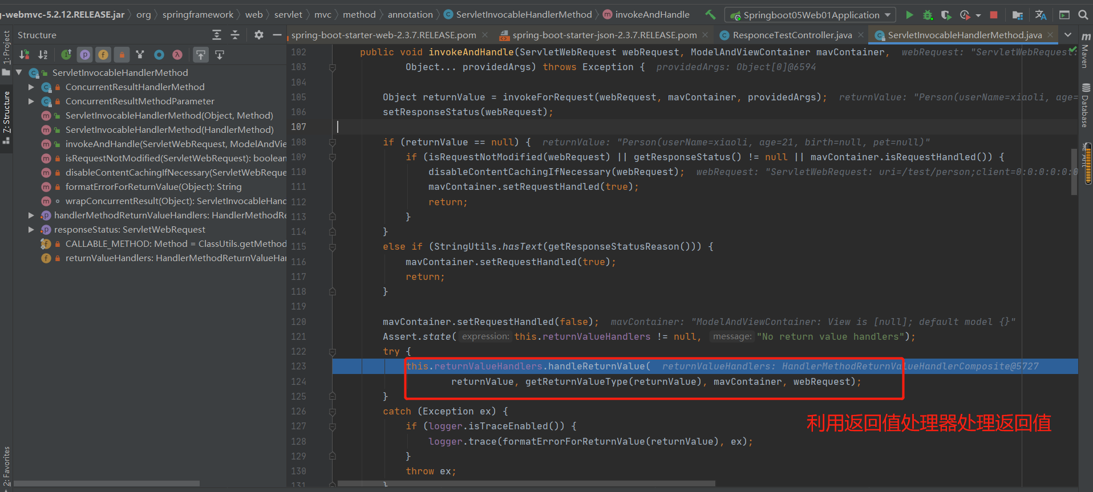
Task: Toggle Sort by Visibility in Structure
Action: click(25, 55)
